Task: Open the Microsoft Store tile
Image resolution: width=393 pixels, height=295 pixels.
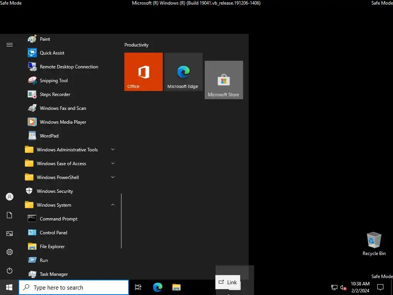Action: pyautogui.click(x=224, y=80)
